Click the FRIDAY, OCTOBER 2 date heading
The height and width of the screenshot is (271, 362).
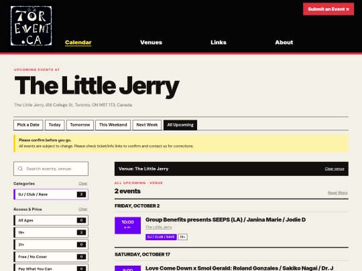point(137,206)
